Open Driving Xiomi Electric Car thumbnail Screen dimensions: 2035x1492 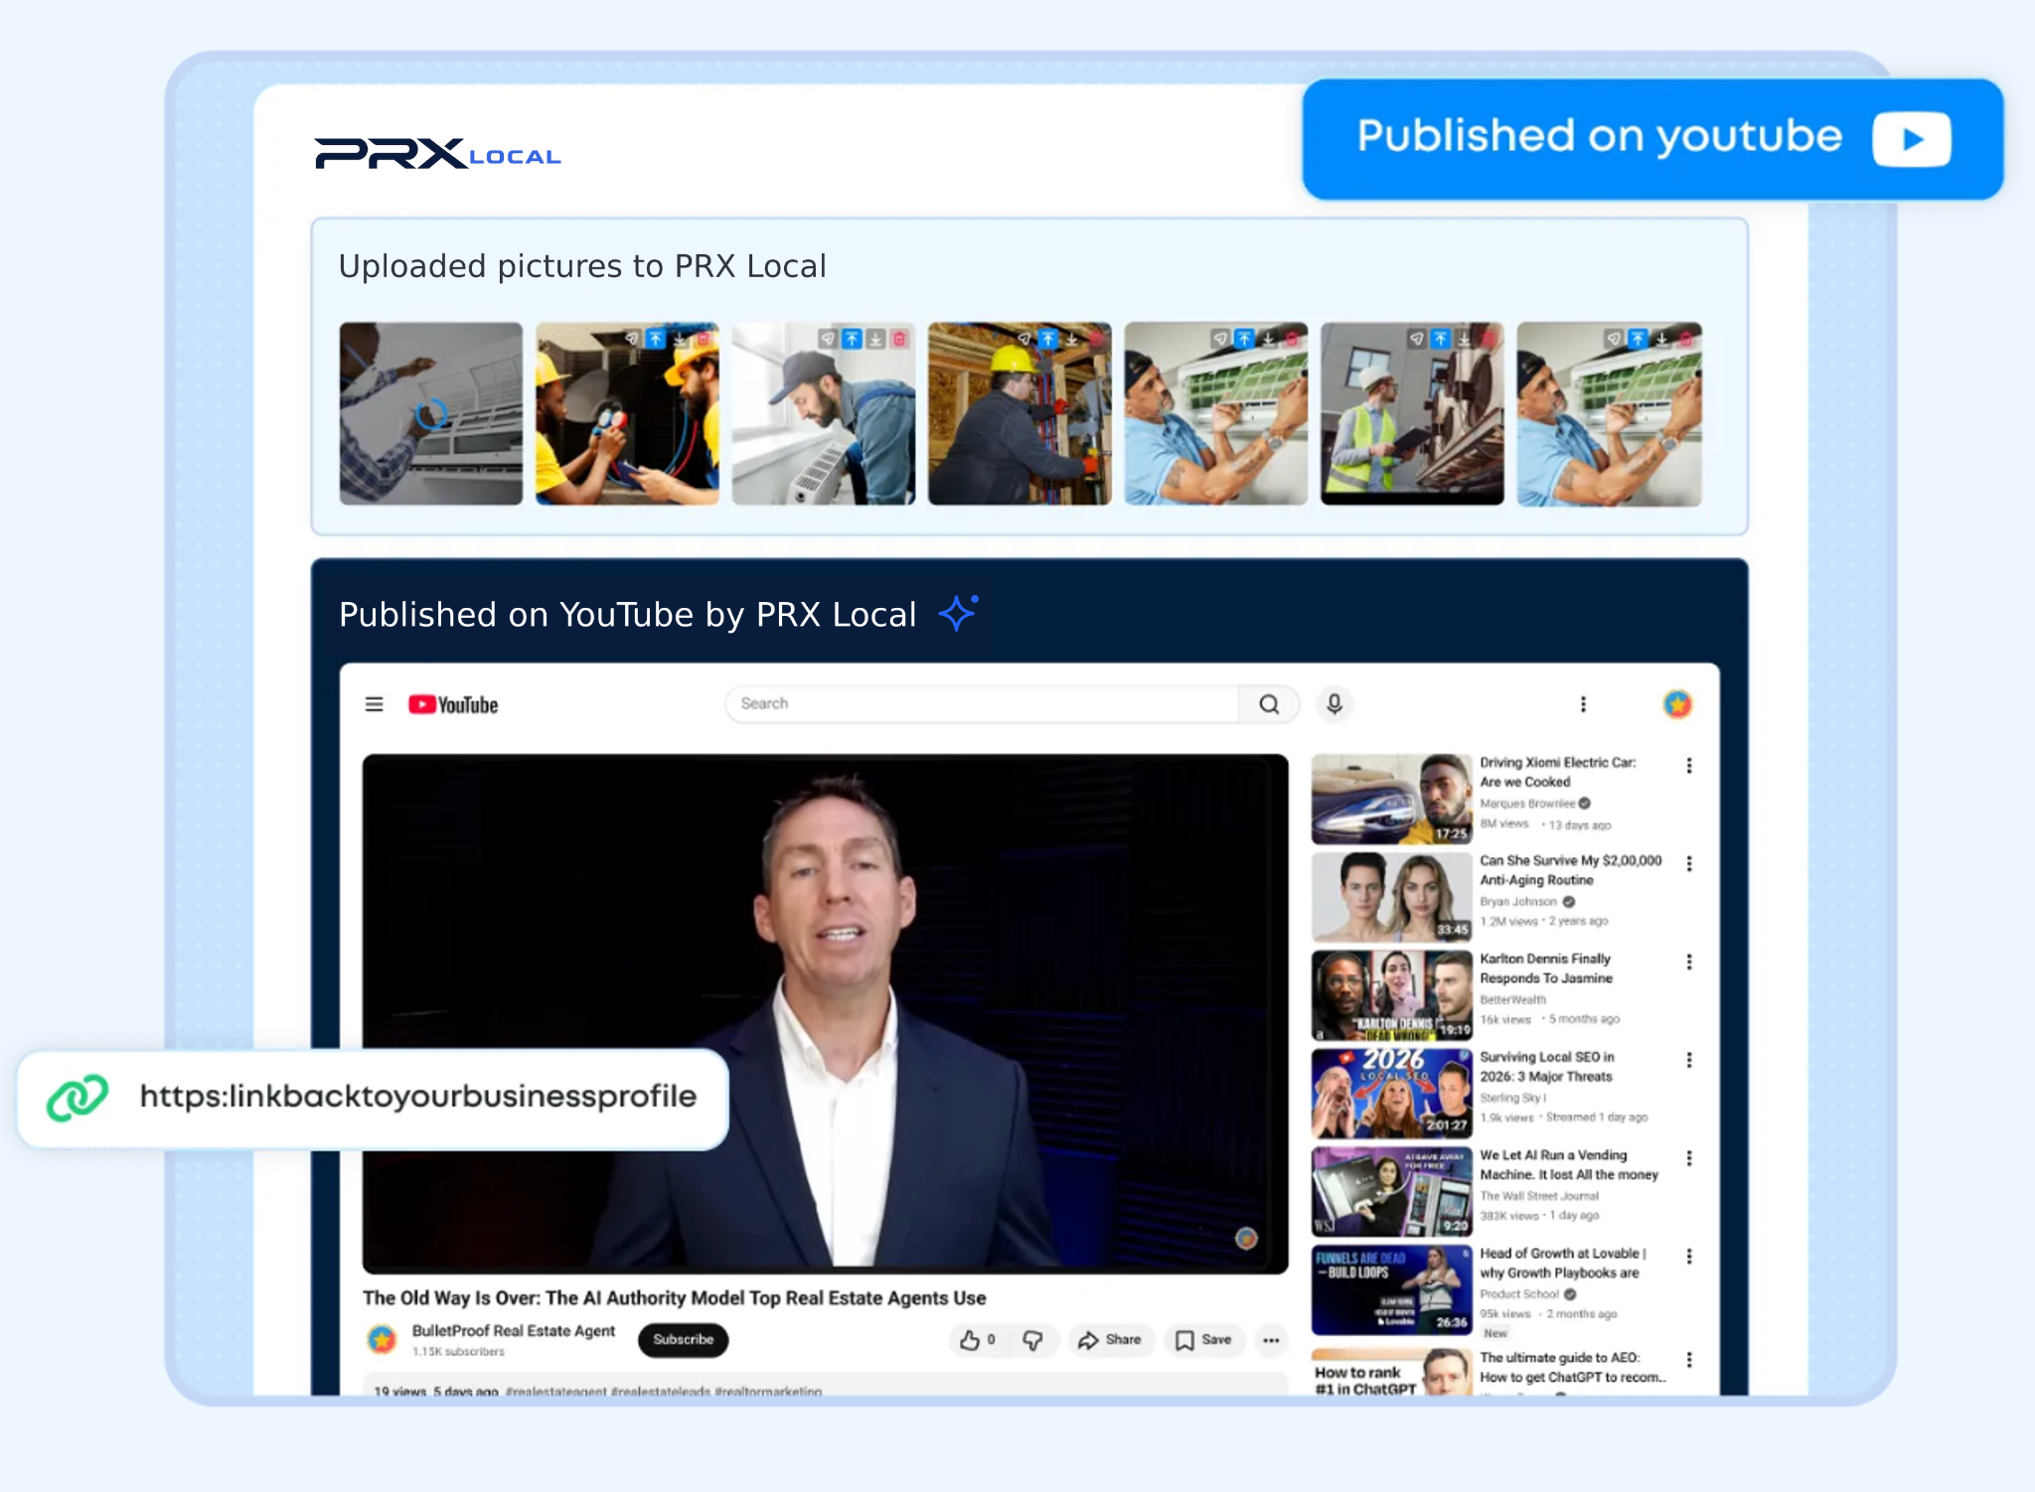pyautogui.click(x=1391, y=799)
